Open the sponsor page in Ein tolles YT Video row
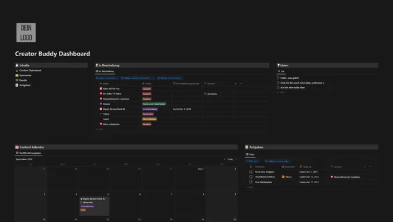 (210, 94)
